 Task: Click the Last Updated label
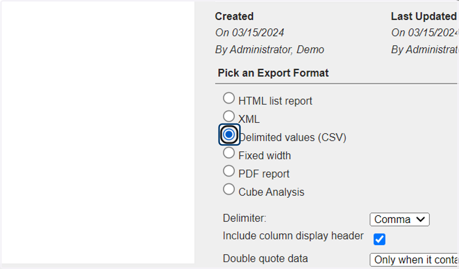tap(424, 16)
